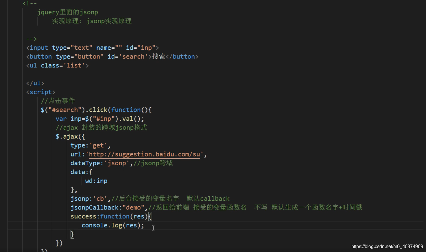Click the line "jsonp:'cb'," with callback comment
The image size is (426, 252).
[x=150, y=199]
